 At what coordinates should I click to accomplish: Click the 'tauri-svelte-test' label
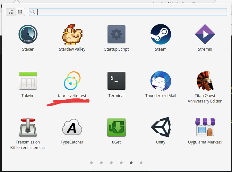[72, 95]
